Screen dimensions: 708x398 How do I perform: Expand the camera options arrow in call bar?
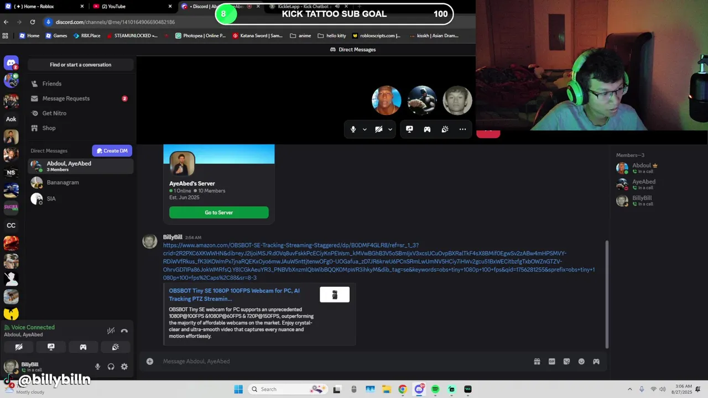(390, 129)
